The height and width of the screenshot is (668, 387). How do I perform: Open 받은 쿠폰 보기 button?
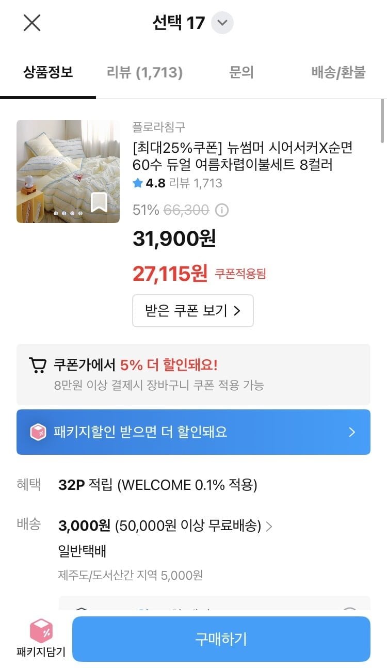tap(193, 311)
